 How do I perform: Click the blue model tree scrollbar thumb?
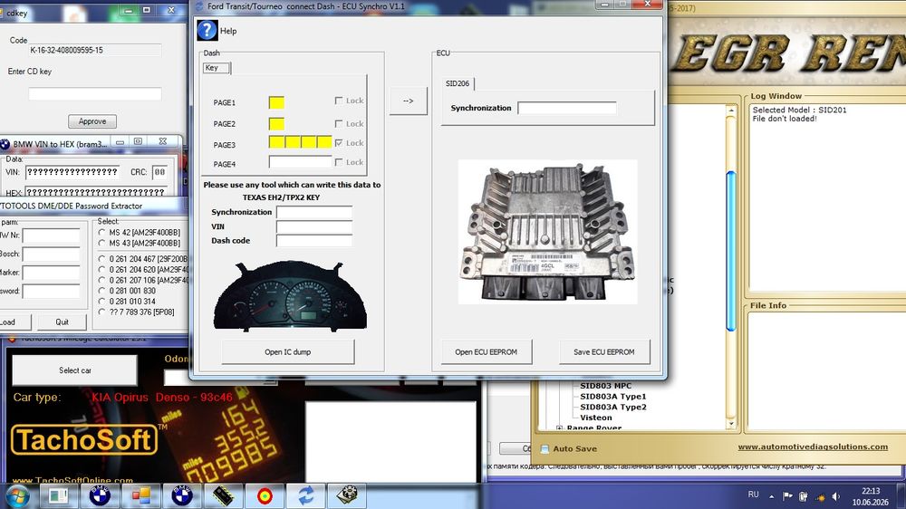[x=731, y=251]
